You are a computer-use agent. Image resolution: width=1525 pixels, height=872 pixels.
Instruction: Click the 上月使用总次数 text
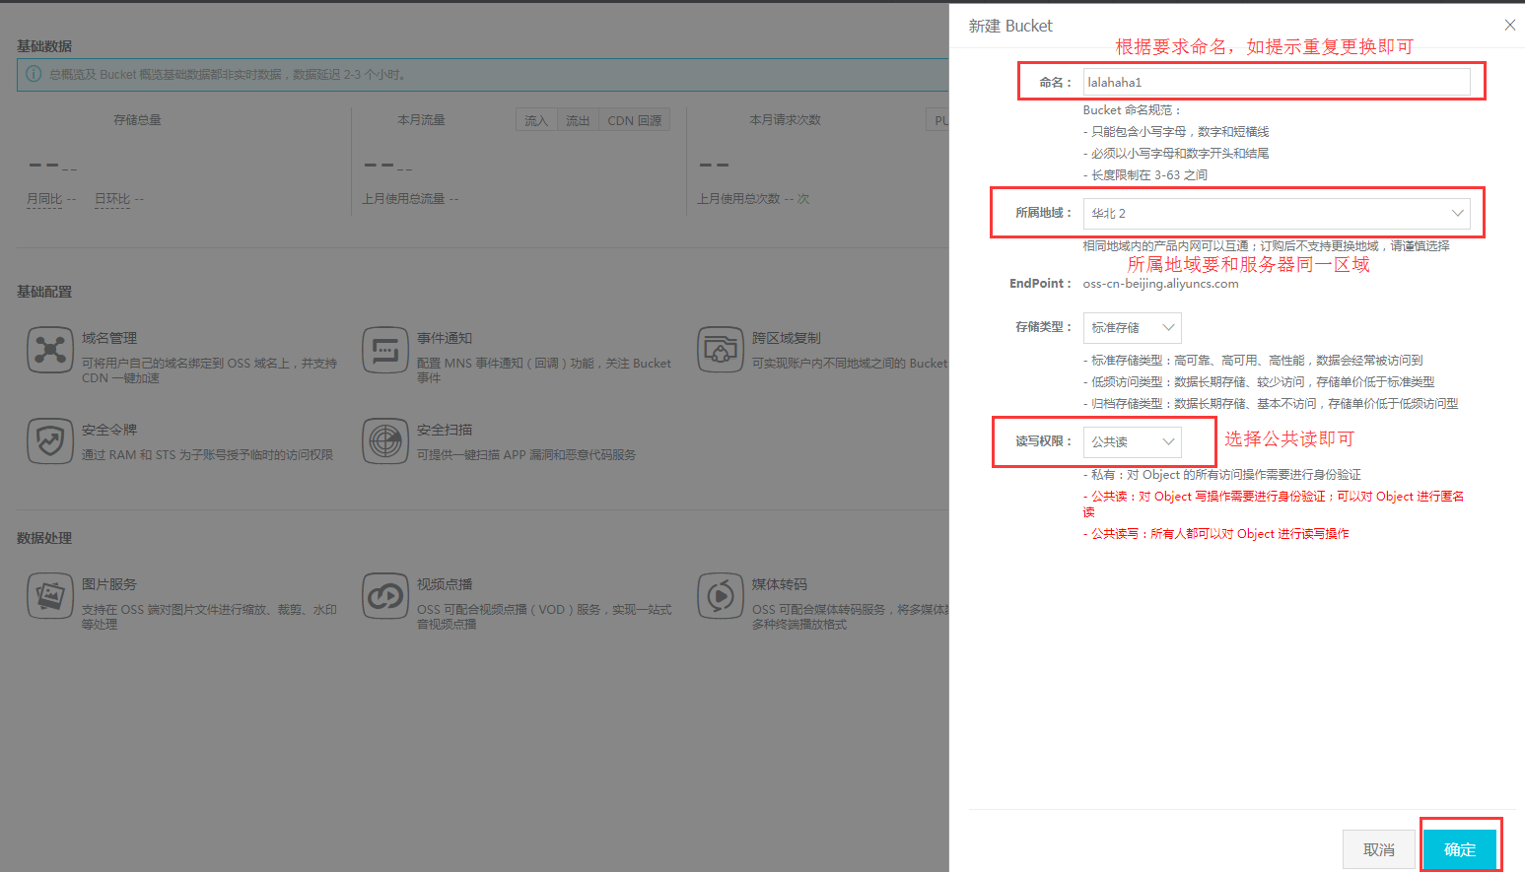tap(738, 199)
